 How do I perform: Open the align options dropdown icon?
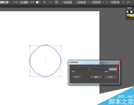(51, 2)
